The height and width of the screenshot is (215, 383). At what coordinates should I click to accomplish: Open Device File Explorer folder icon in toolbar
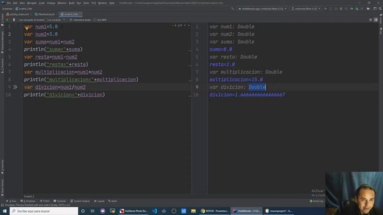coord(369,8)
